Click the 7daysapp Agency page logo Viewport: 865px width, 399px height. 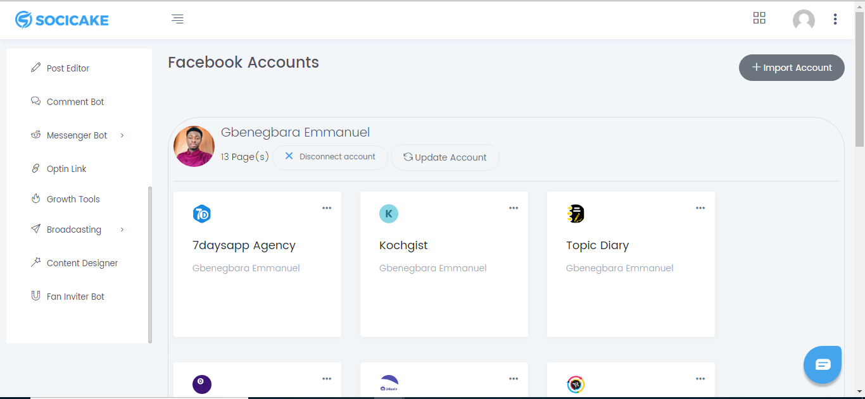(201, 214)
